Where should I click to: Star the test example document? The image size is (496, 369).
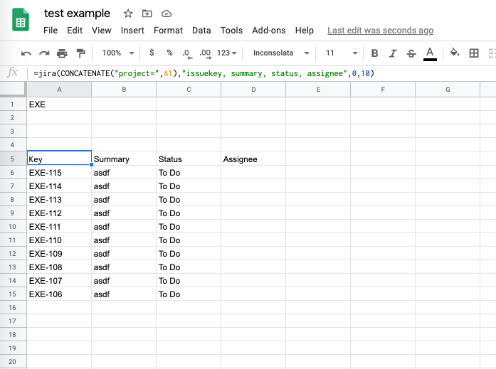coord(128,14)
